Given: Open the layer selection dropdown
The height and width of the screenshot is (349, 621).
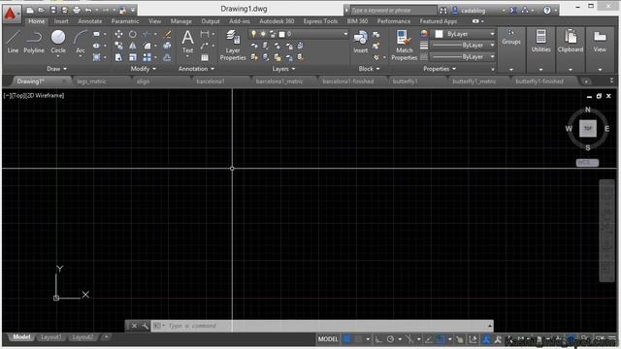Looking at the screenshot, I should 345,34.
